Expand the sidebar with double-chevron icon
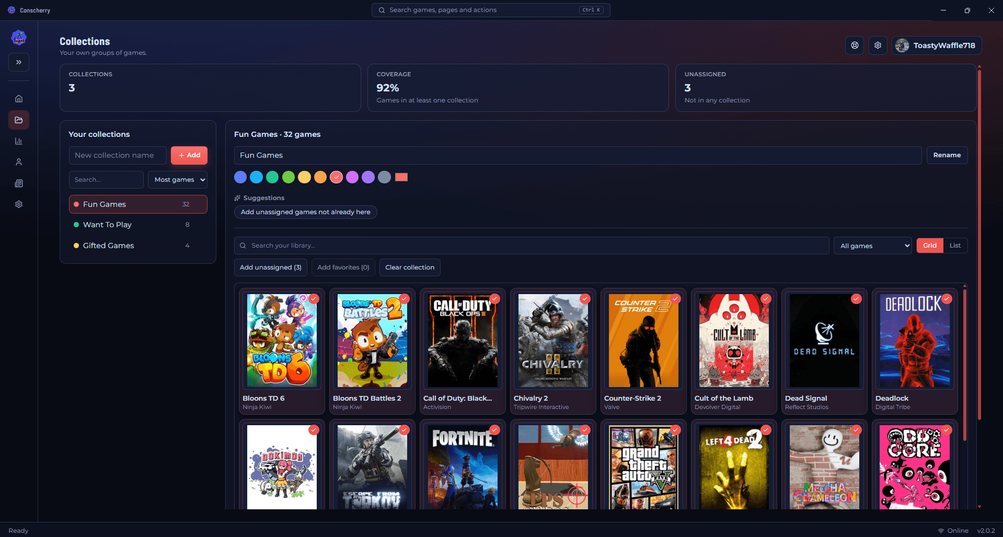The height and width of the screenshot is (537, 1003). 19,62
